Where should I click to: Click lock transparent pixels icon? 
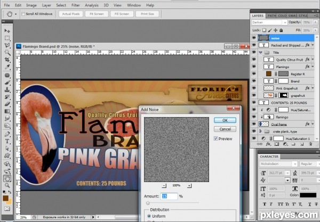(x=264, y=30)
